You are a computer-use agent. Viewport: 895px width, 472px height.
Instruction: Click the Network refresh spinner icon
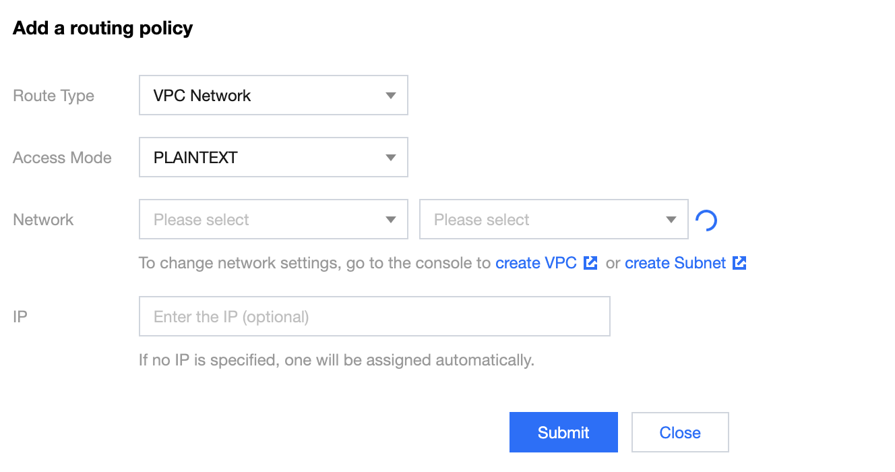(706, 220)
